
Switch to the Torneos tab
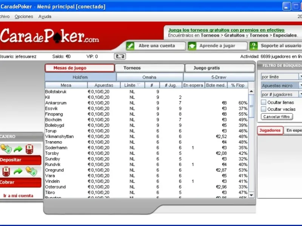[149, 68]
